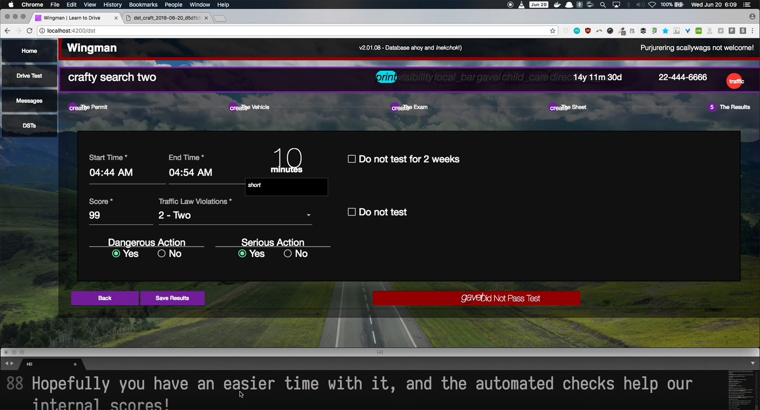
Task: Switch to the dst_craft file tab
Action: 166,18
